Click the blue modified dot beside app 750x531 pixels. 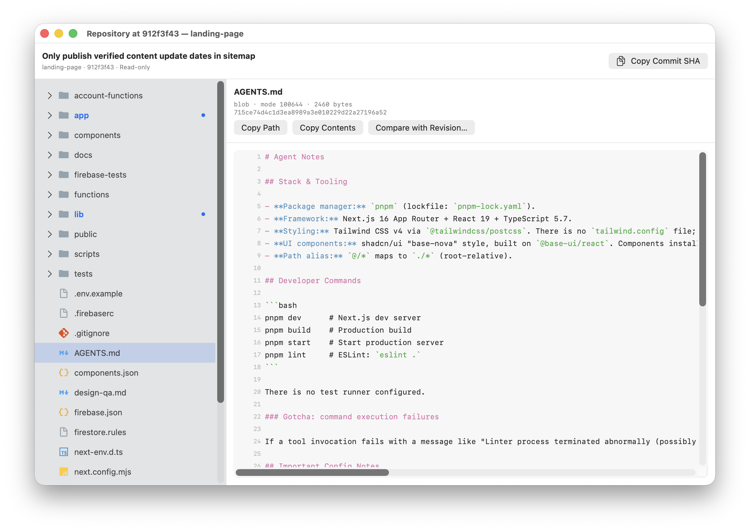(203, 115)
